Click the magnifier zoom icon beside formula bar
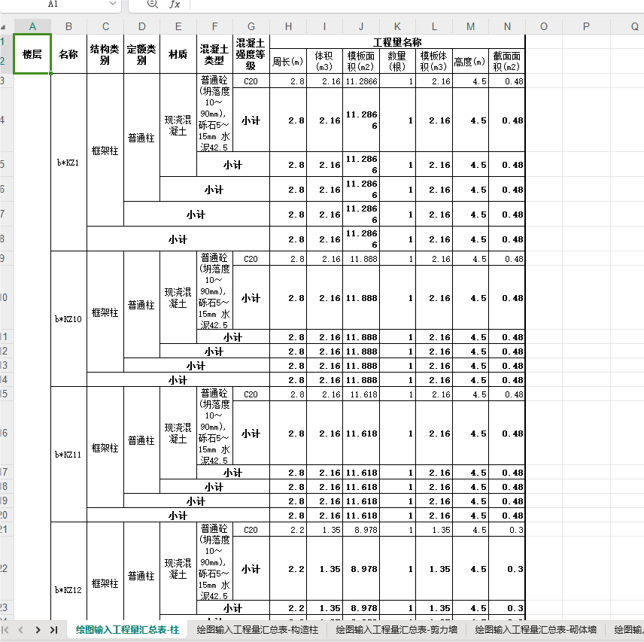This screenshot has width=644, height=642. tap(153, 4)
